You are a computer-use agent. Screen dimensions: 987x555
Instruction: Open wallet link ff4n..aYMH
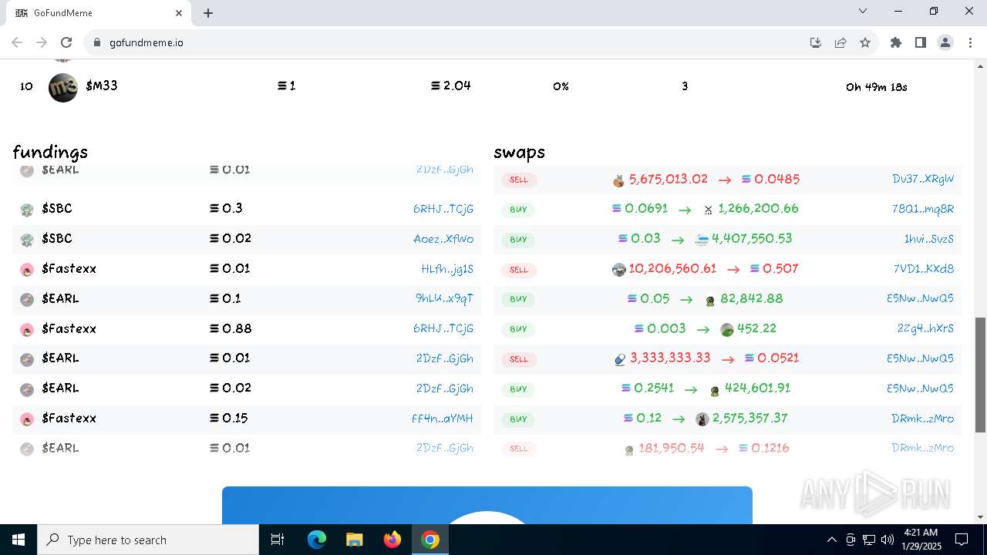(x=443, y=419)
